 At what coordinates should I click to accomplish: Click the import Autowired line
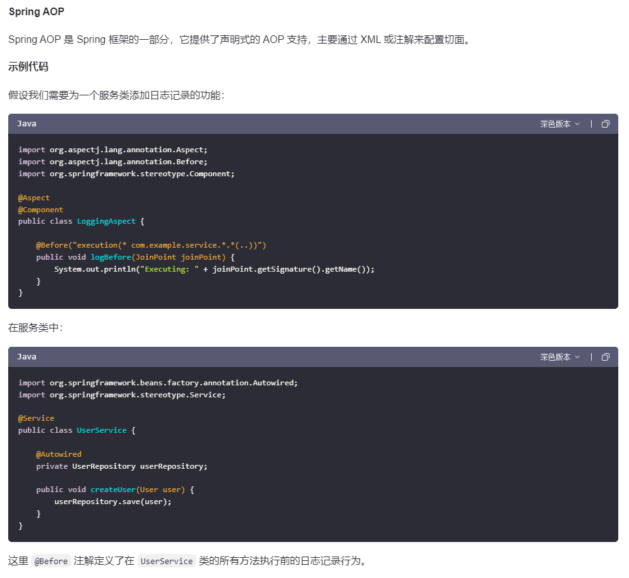(158, 383)
